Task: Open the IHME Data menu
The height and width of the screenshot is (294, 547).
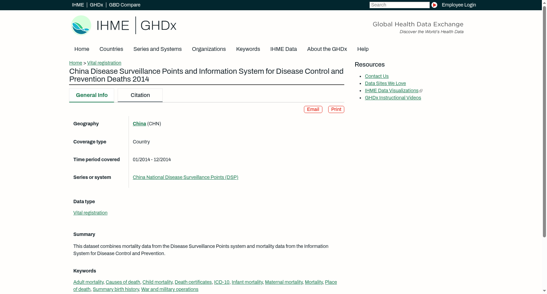Action: tap(283, 49)
